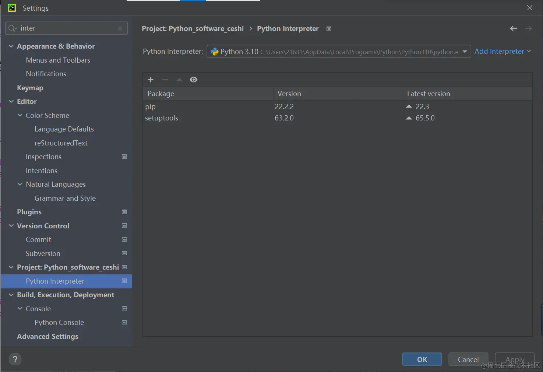Open the Add Interpreter menu
This screenshot has width=543, height=372.
click(503, 51)
